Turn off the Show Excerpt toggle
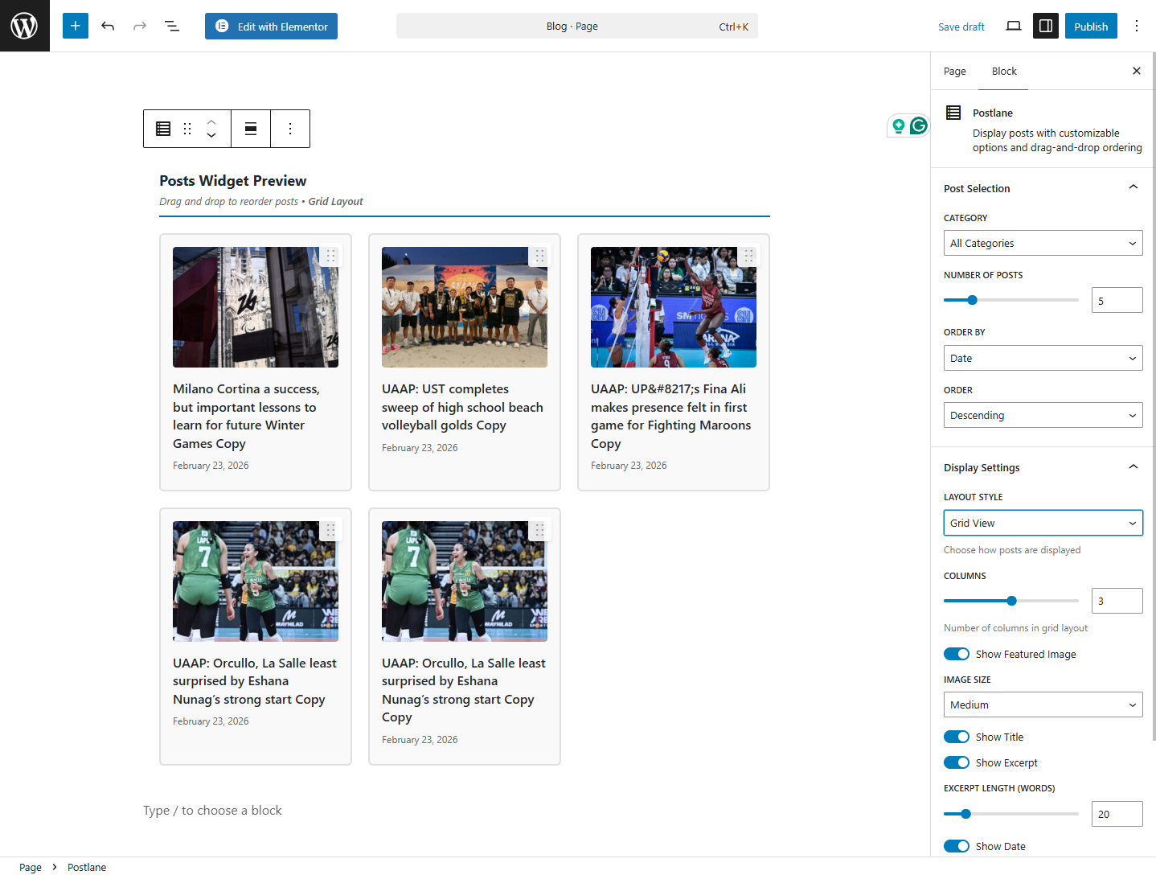The width and height of the screenshot is (1156, 875). 956,762
